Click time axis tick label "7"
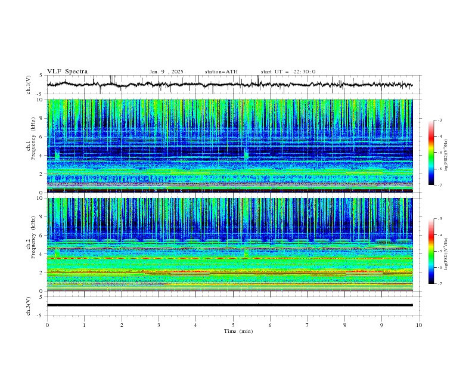472x365 pixels. (308, 325)
